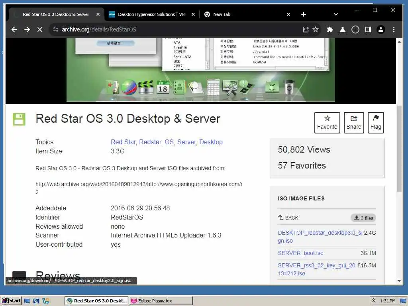Viewport: 408px width, 306px height.
Task: Click the scrollbar up arrow
Action: pos(399,41)
